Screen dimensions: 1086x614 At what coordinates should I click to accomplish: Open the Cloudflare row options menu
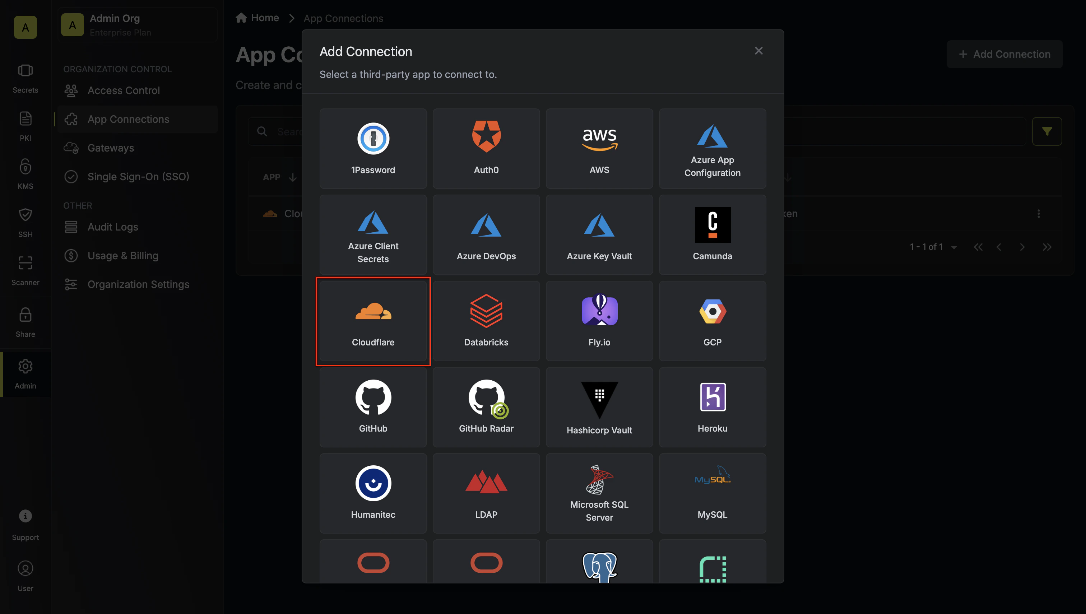1038,214
